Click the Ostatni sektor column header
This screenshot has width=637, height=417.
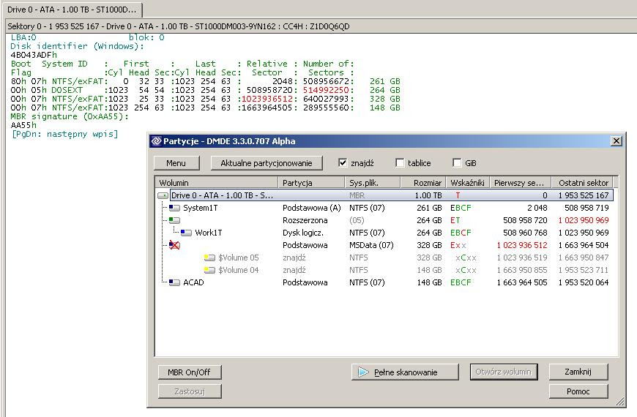click(x=582, y=183)
